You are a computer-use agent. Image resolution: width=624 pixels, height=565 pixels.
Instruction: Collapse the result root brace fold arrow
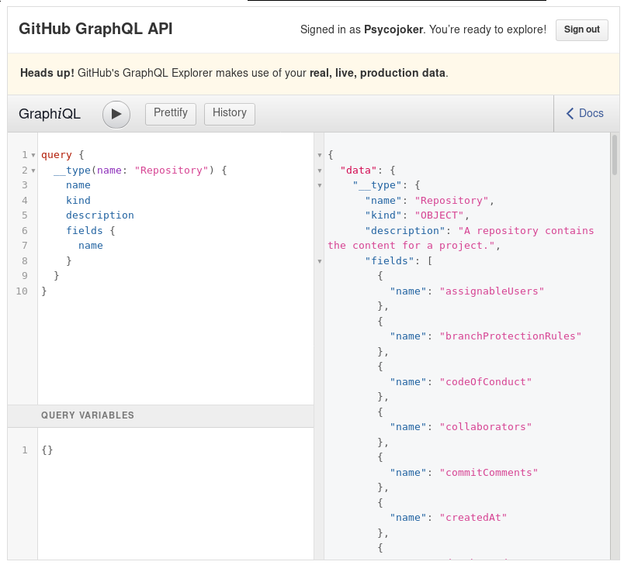point(320,155)
